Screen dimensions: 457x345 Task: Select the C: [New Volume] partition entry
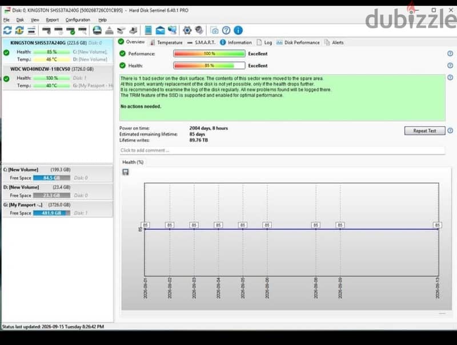coord(58,174)
